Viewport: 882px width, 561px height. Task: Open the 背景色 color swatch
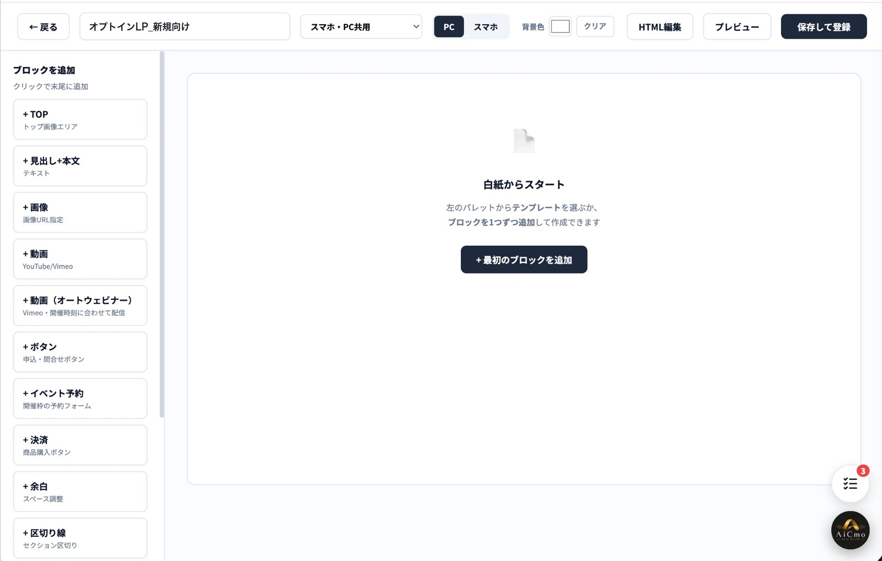pyautogui.click(x=560, y=26)
